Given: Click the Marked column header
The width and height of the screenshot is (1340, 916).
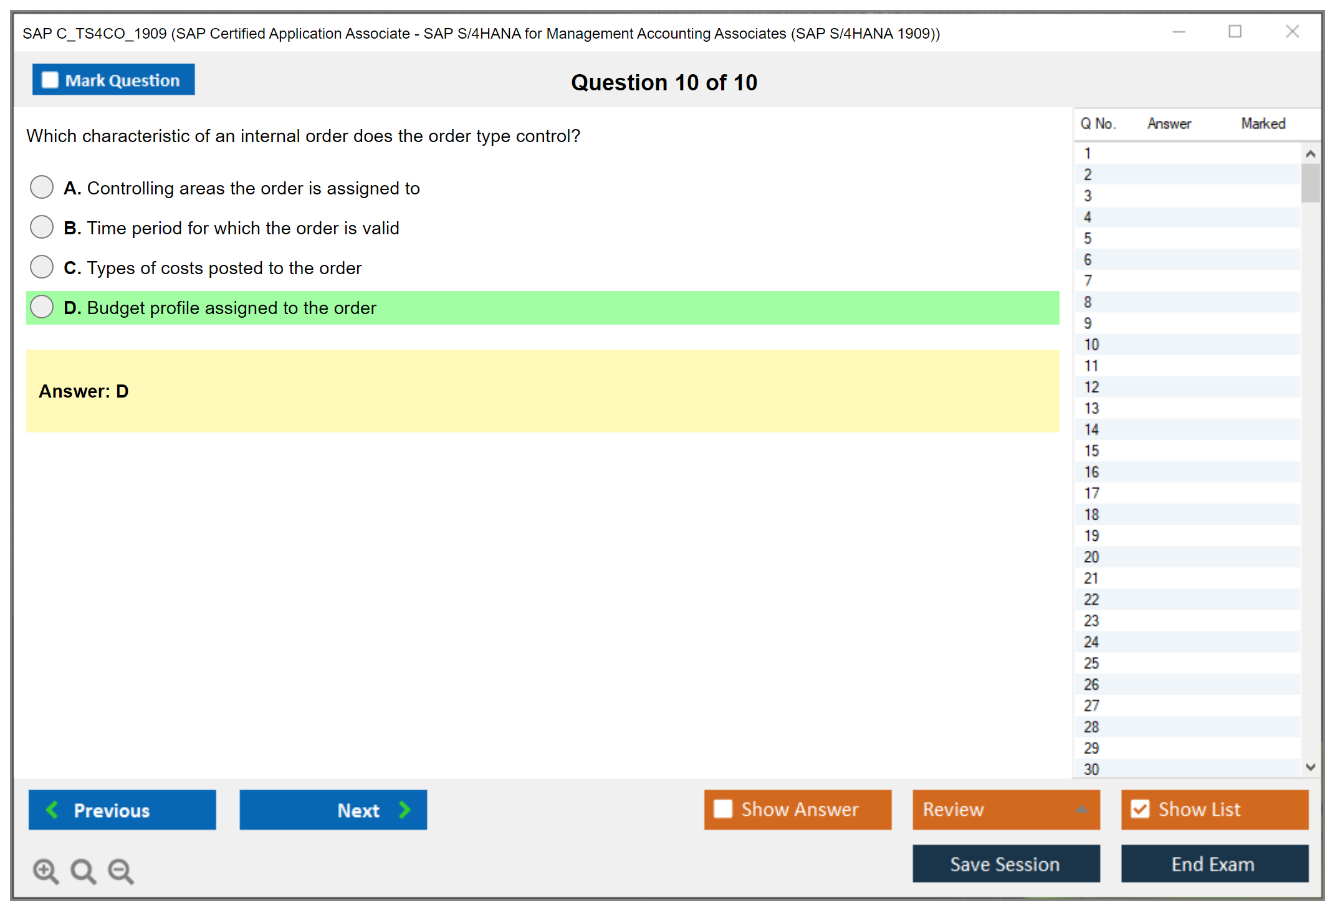Looking at the screenshot, I should (x=1263, y=123).
